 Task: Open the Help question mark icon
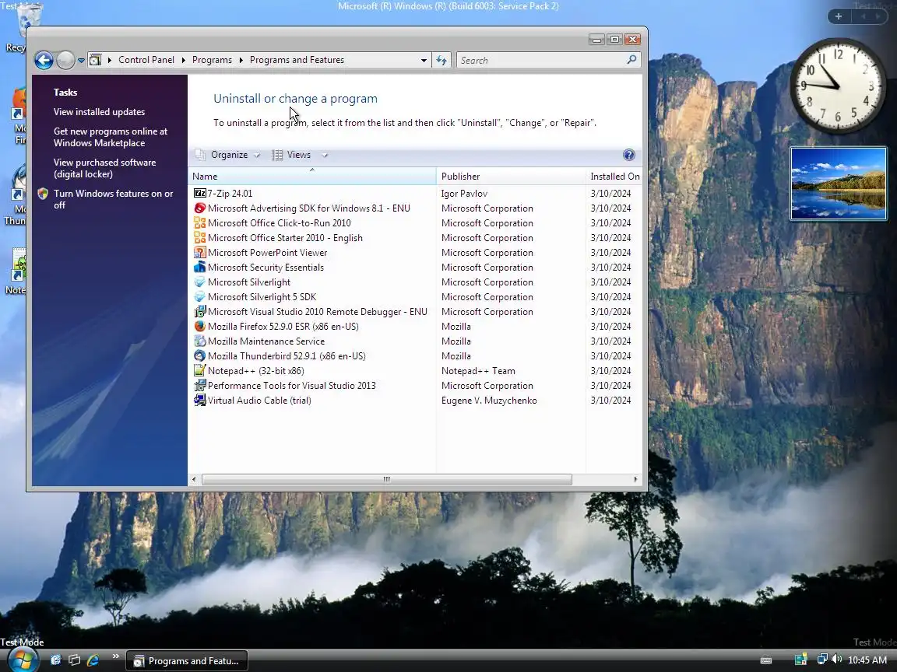coord(628,155)
